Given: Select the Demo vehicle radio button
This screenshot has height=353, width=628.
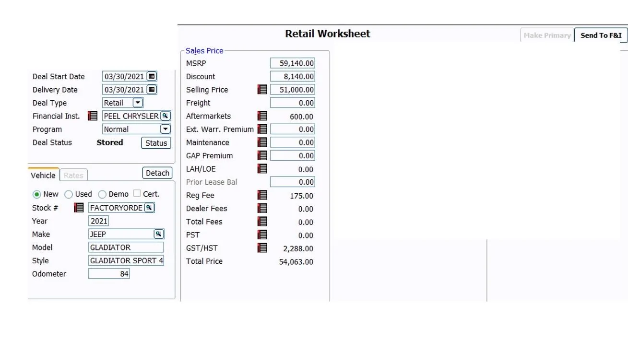Looking at the screenshot, I should [x=102, y=194].
